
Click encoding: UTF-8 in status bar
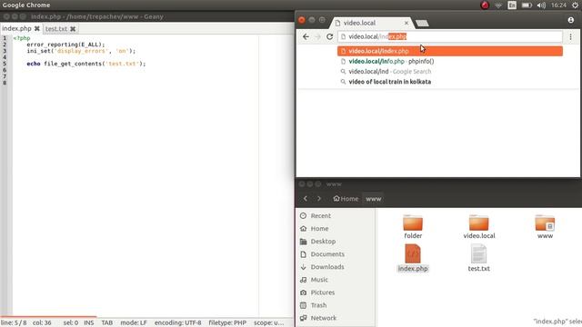click(x=178, y=322)
